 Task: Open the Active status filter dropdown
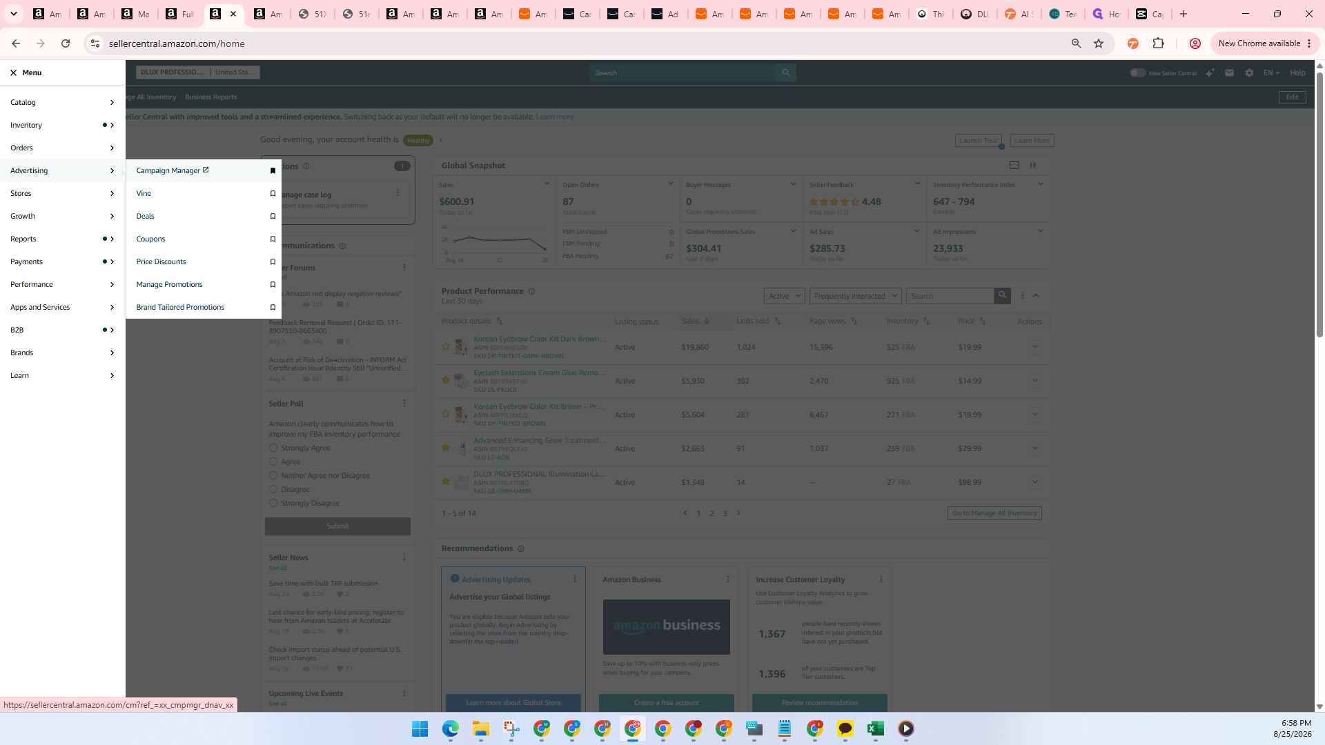[x=785, y=296]
